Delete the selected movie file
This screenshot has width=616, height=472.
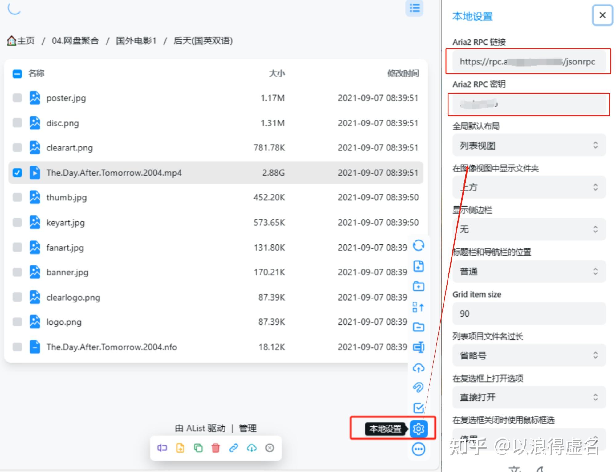tap(216, 449)
